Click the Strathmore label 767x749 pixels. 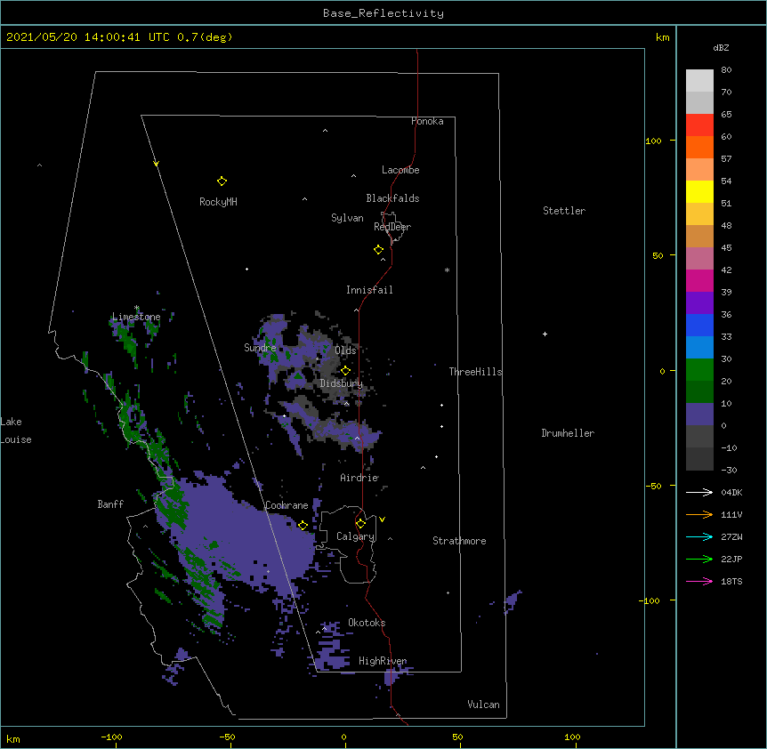click(x=459, y=541)
